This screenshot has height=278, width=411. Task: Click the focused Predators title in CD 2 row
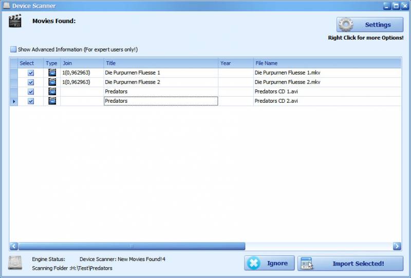pos(161,101)
